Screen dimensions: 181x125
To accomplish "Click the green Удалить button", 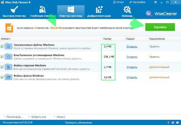I will pyautogui.click(x=160, y=27).
